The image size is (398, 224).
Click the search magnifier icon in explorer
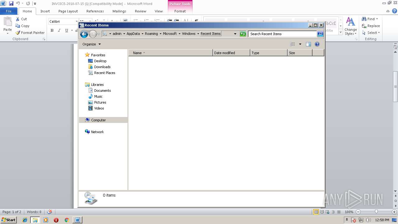pyautogui.click(x=320, y=34)
